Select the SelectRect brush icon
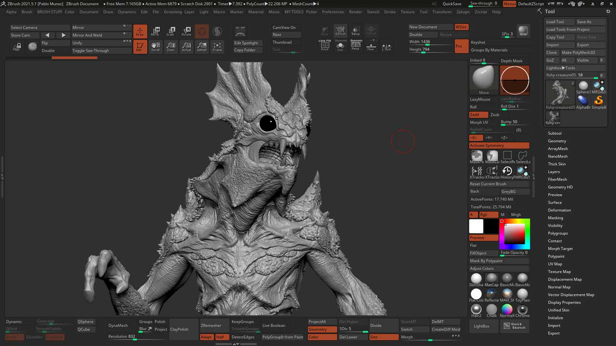The image size is (616, 346). tap(507, 157)
